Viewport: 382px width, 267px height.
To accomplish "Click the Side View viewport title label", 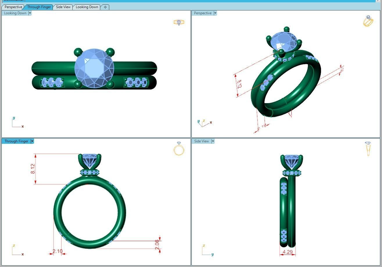I will tap(201, 141).
